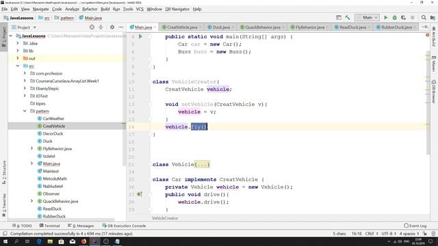Open the File menu
Image resolution: width=438 pixels, height=246 pixels.
click(x=5, y=9)
